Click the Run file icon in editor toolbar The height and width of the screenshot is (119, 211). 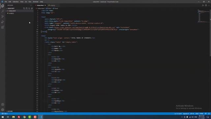pyautogui.click(x=203, y=5)
